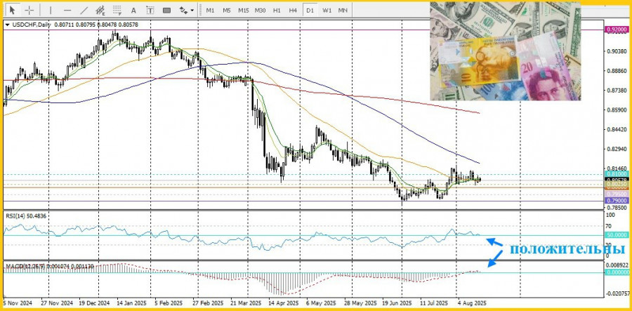632x311 pixels.
Task: Click the 0.7900 price level label
Action: [617, 200]
